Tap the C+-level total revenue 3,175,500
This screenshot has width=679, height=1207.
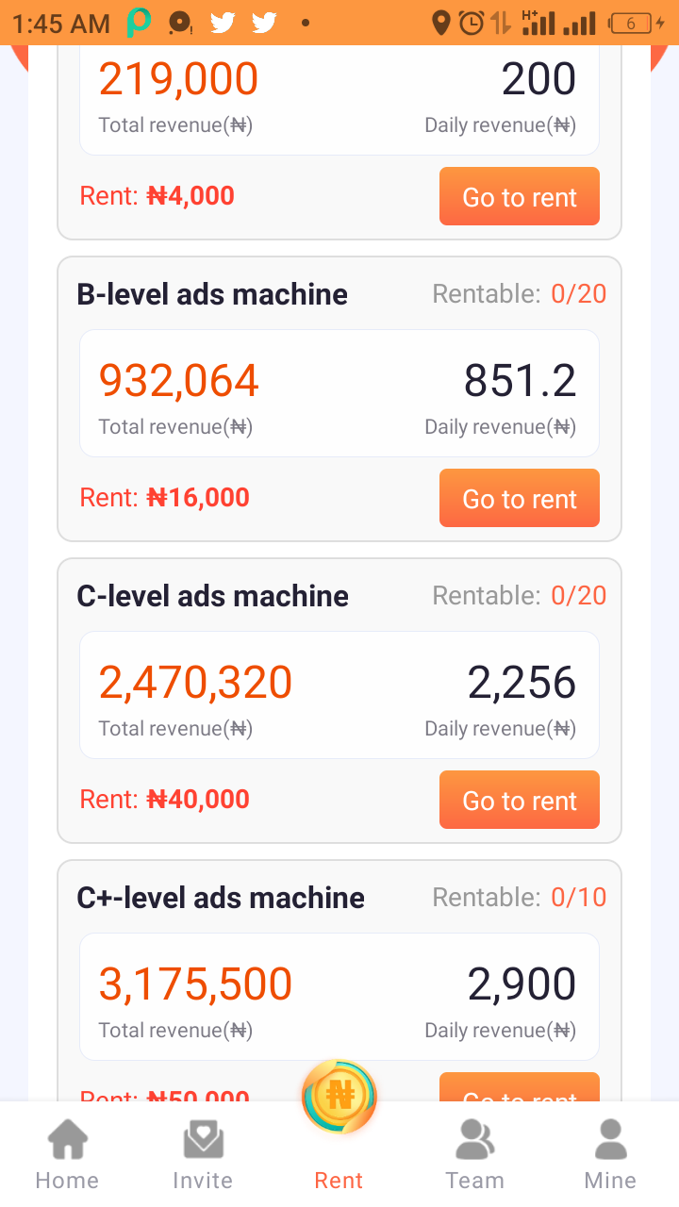click(x=195, y=984)
